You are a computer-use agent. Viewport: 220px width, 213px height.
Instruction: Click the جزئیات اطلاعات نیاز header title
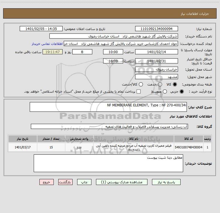(195, 14)
